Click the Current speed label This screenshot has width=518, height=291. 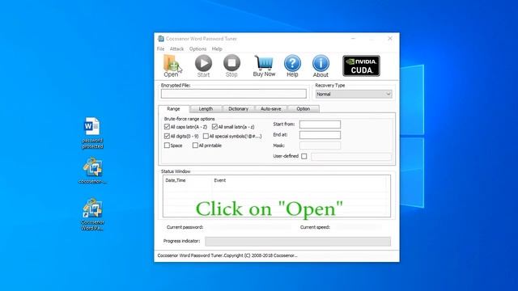[x=315, y=227]
